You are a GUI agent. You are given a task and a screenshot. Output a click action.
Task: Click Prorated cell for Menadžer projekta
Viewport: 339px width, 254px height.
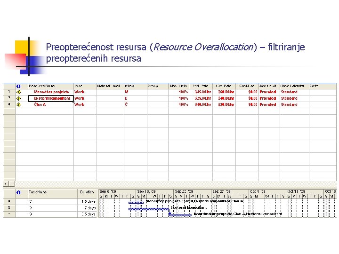point(269,92)
